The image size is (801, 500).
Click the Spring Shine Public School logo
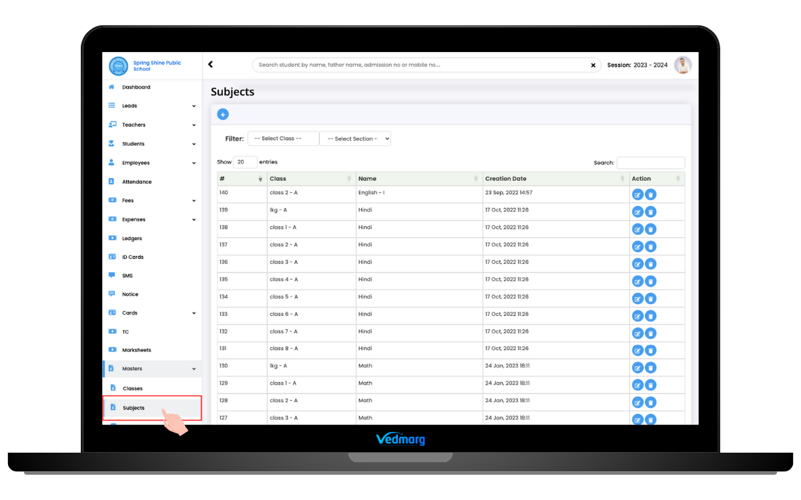pyautogui.click(x=118, y=66)
